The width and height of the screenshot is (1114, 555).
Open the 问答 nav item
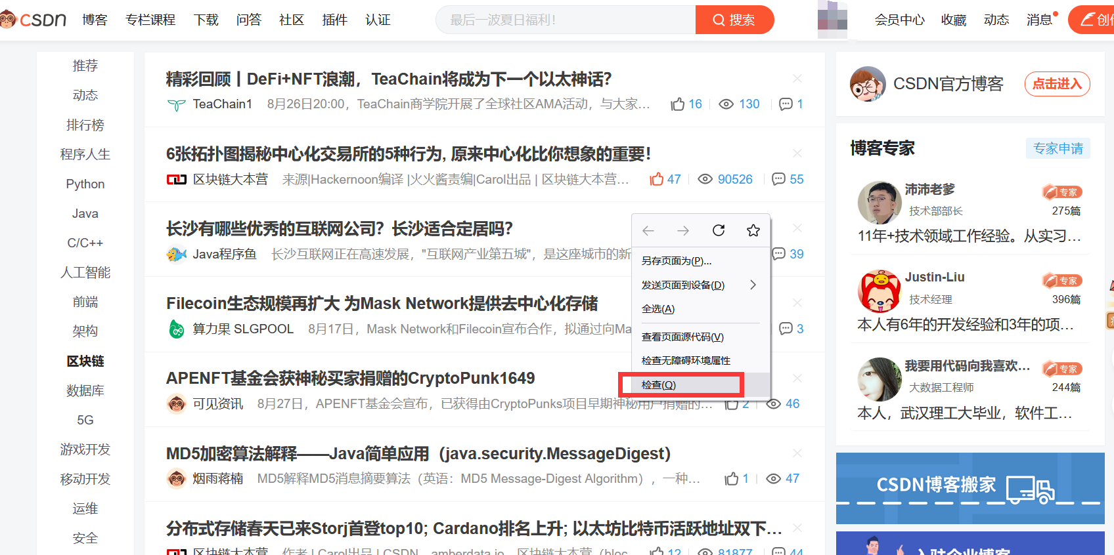coord(249,20)
